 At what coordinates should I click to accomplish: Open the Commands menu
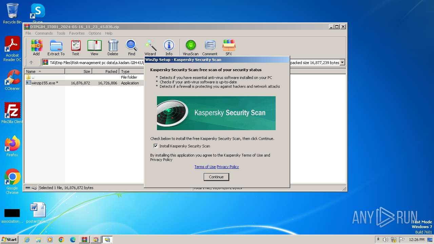click(x=44, y=33)
